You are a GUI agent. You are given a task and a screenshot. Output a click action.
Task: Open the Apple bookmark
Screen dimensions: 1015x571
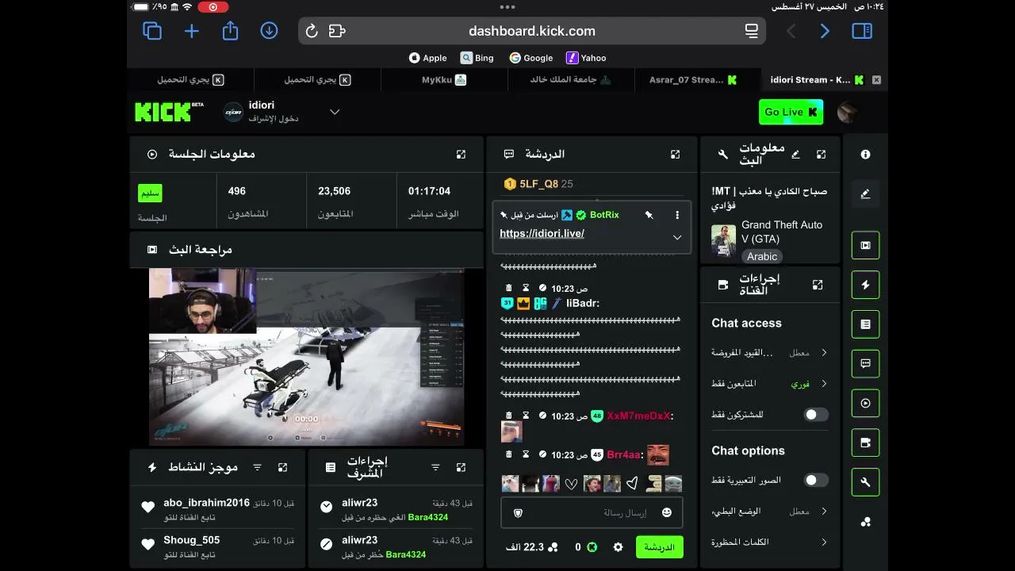[427, 58]
